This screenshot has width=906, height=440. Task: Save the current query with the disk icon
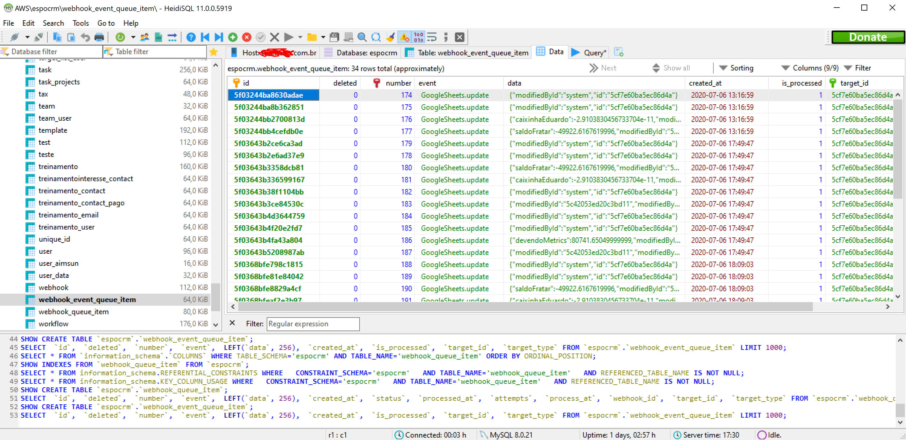tap(334, 37)
